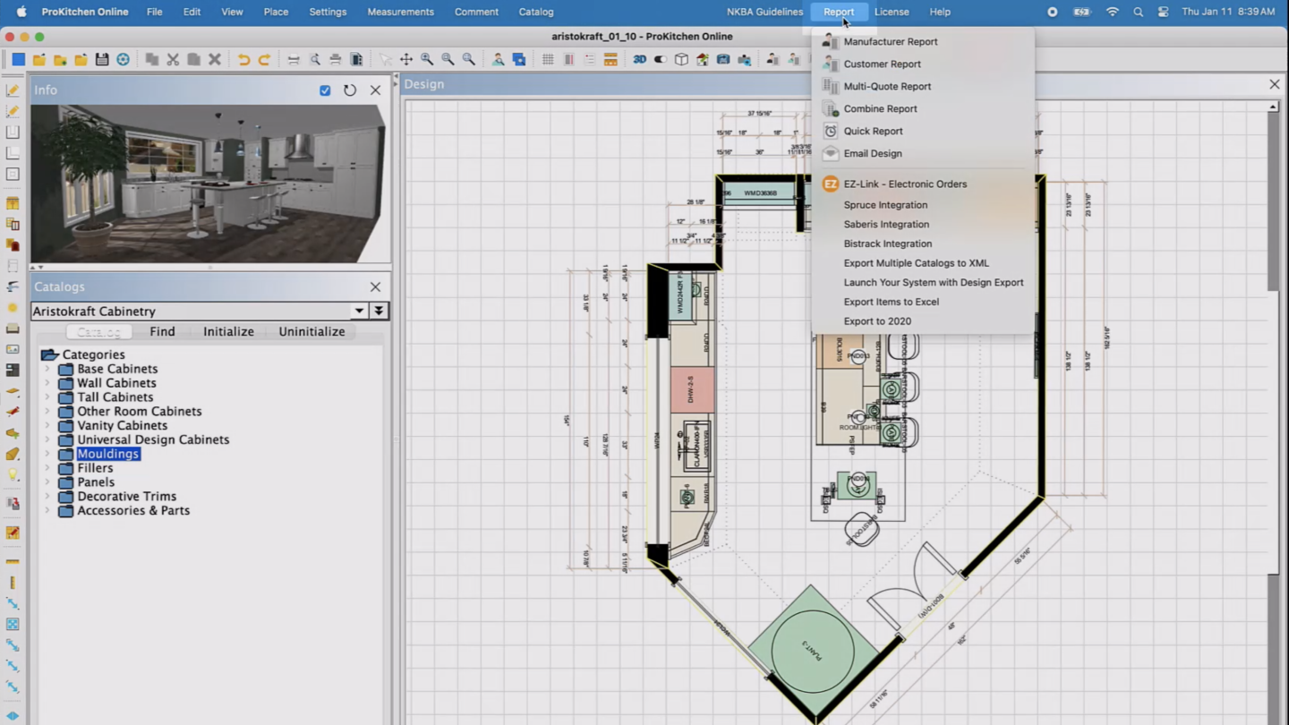Switch to the Find tab
This screenshot has width=1289, height=725.
pyautogui.click(x=162, y=331)
